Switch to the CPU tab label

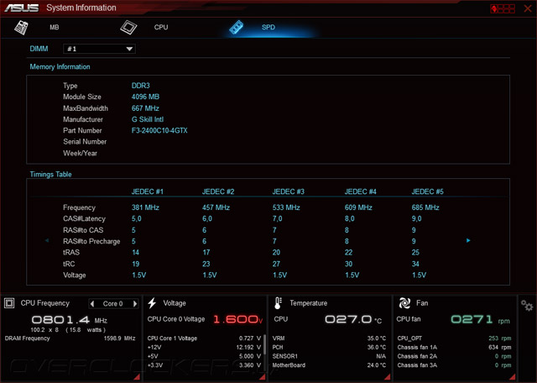pyautogui.click(x=161, y=28)
